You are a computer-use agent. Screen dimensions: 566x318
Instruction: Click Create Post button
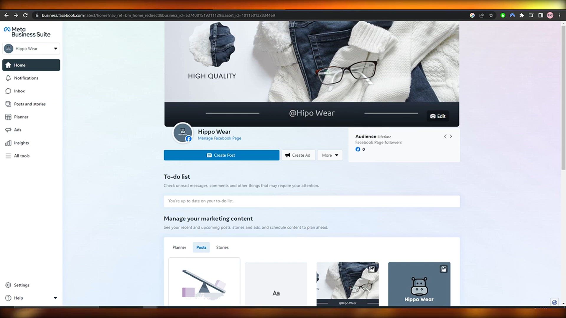point(221,155)
